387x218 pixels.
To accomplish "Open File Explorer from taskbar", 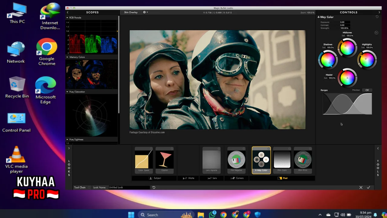I will click(x=201, y=215).
